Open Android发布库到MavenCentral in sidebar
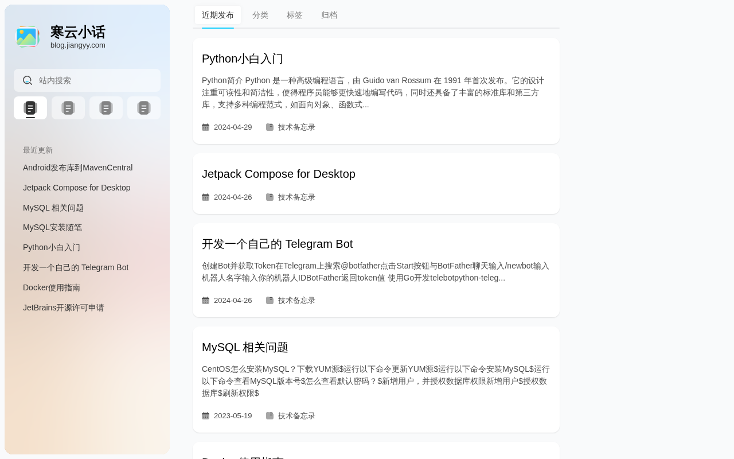 (78, 168)
